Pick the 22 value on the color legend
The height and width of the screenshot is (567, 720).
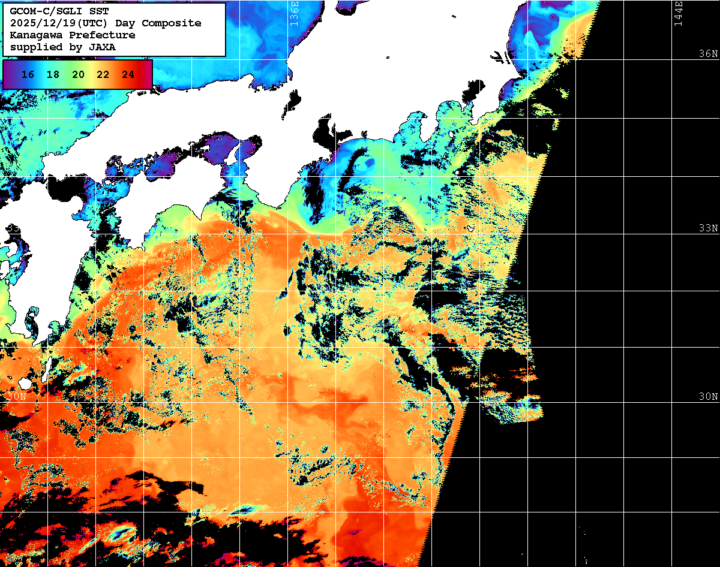click(x=103, y=75)
